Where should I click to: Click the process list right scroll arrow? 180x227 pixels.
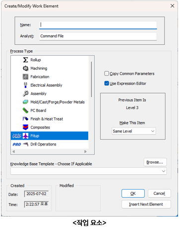85,151
